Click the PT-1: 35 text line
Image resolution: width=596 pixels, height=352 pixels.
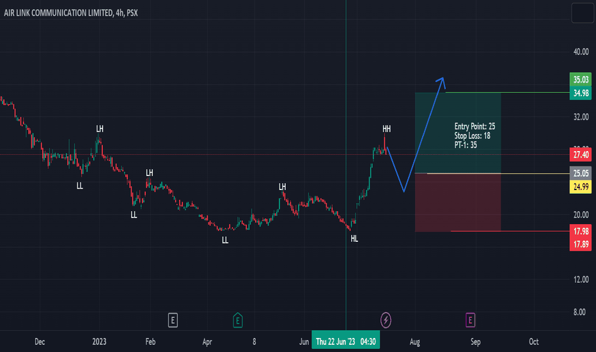click(x=466, y=145)
